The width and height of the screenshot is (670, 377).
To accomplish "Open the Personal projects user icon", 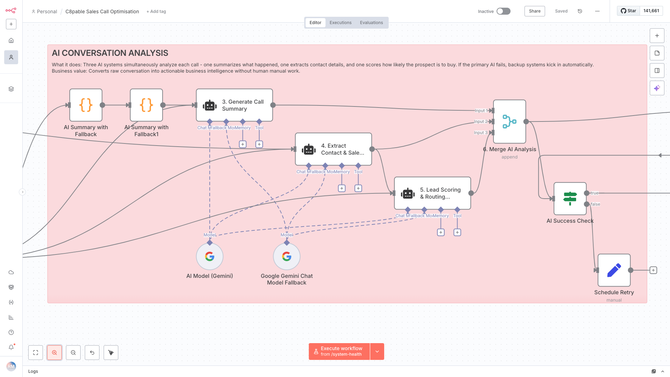I will point(11,57).
